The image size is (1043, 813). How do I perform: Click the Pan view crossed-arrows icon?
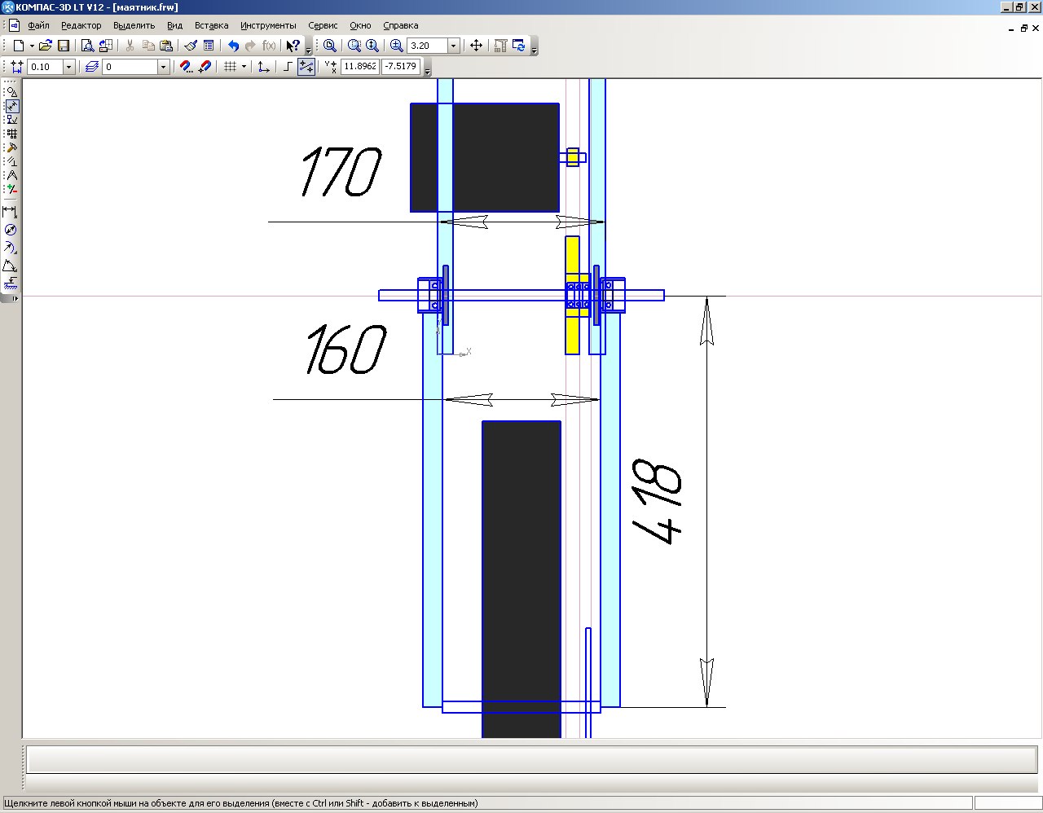[477, 46]
